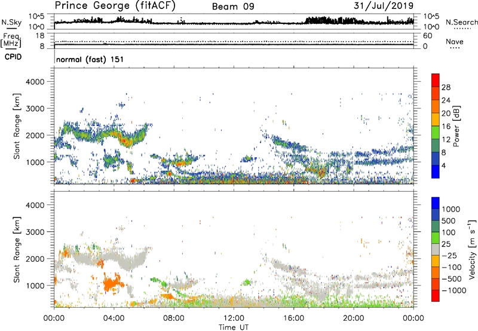Click the power panel '4000' range label
The height and width of the screenshot is (331, 478).
pos(35,82)
